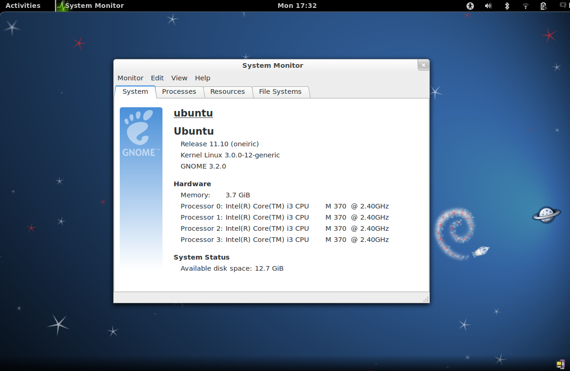Open the Help menu

coord(202,78)
